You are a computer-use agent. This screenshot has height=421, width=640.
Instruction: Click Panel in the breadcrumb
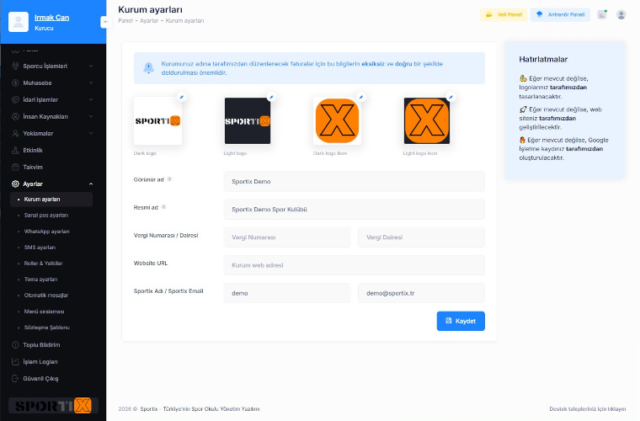point(125,20)
